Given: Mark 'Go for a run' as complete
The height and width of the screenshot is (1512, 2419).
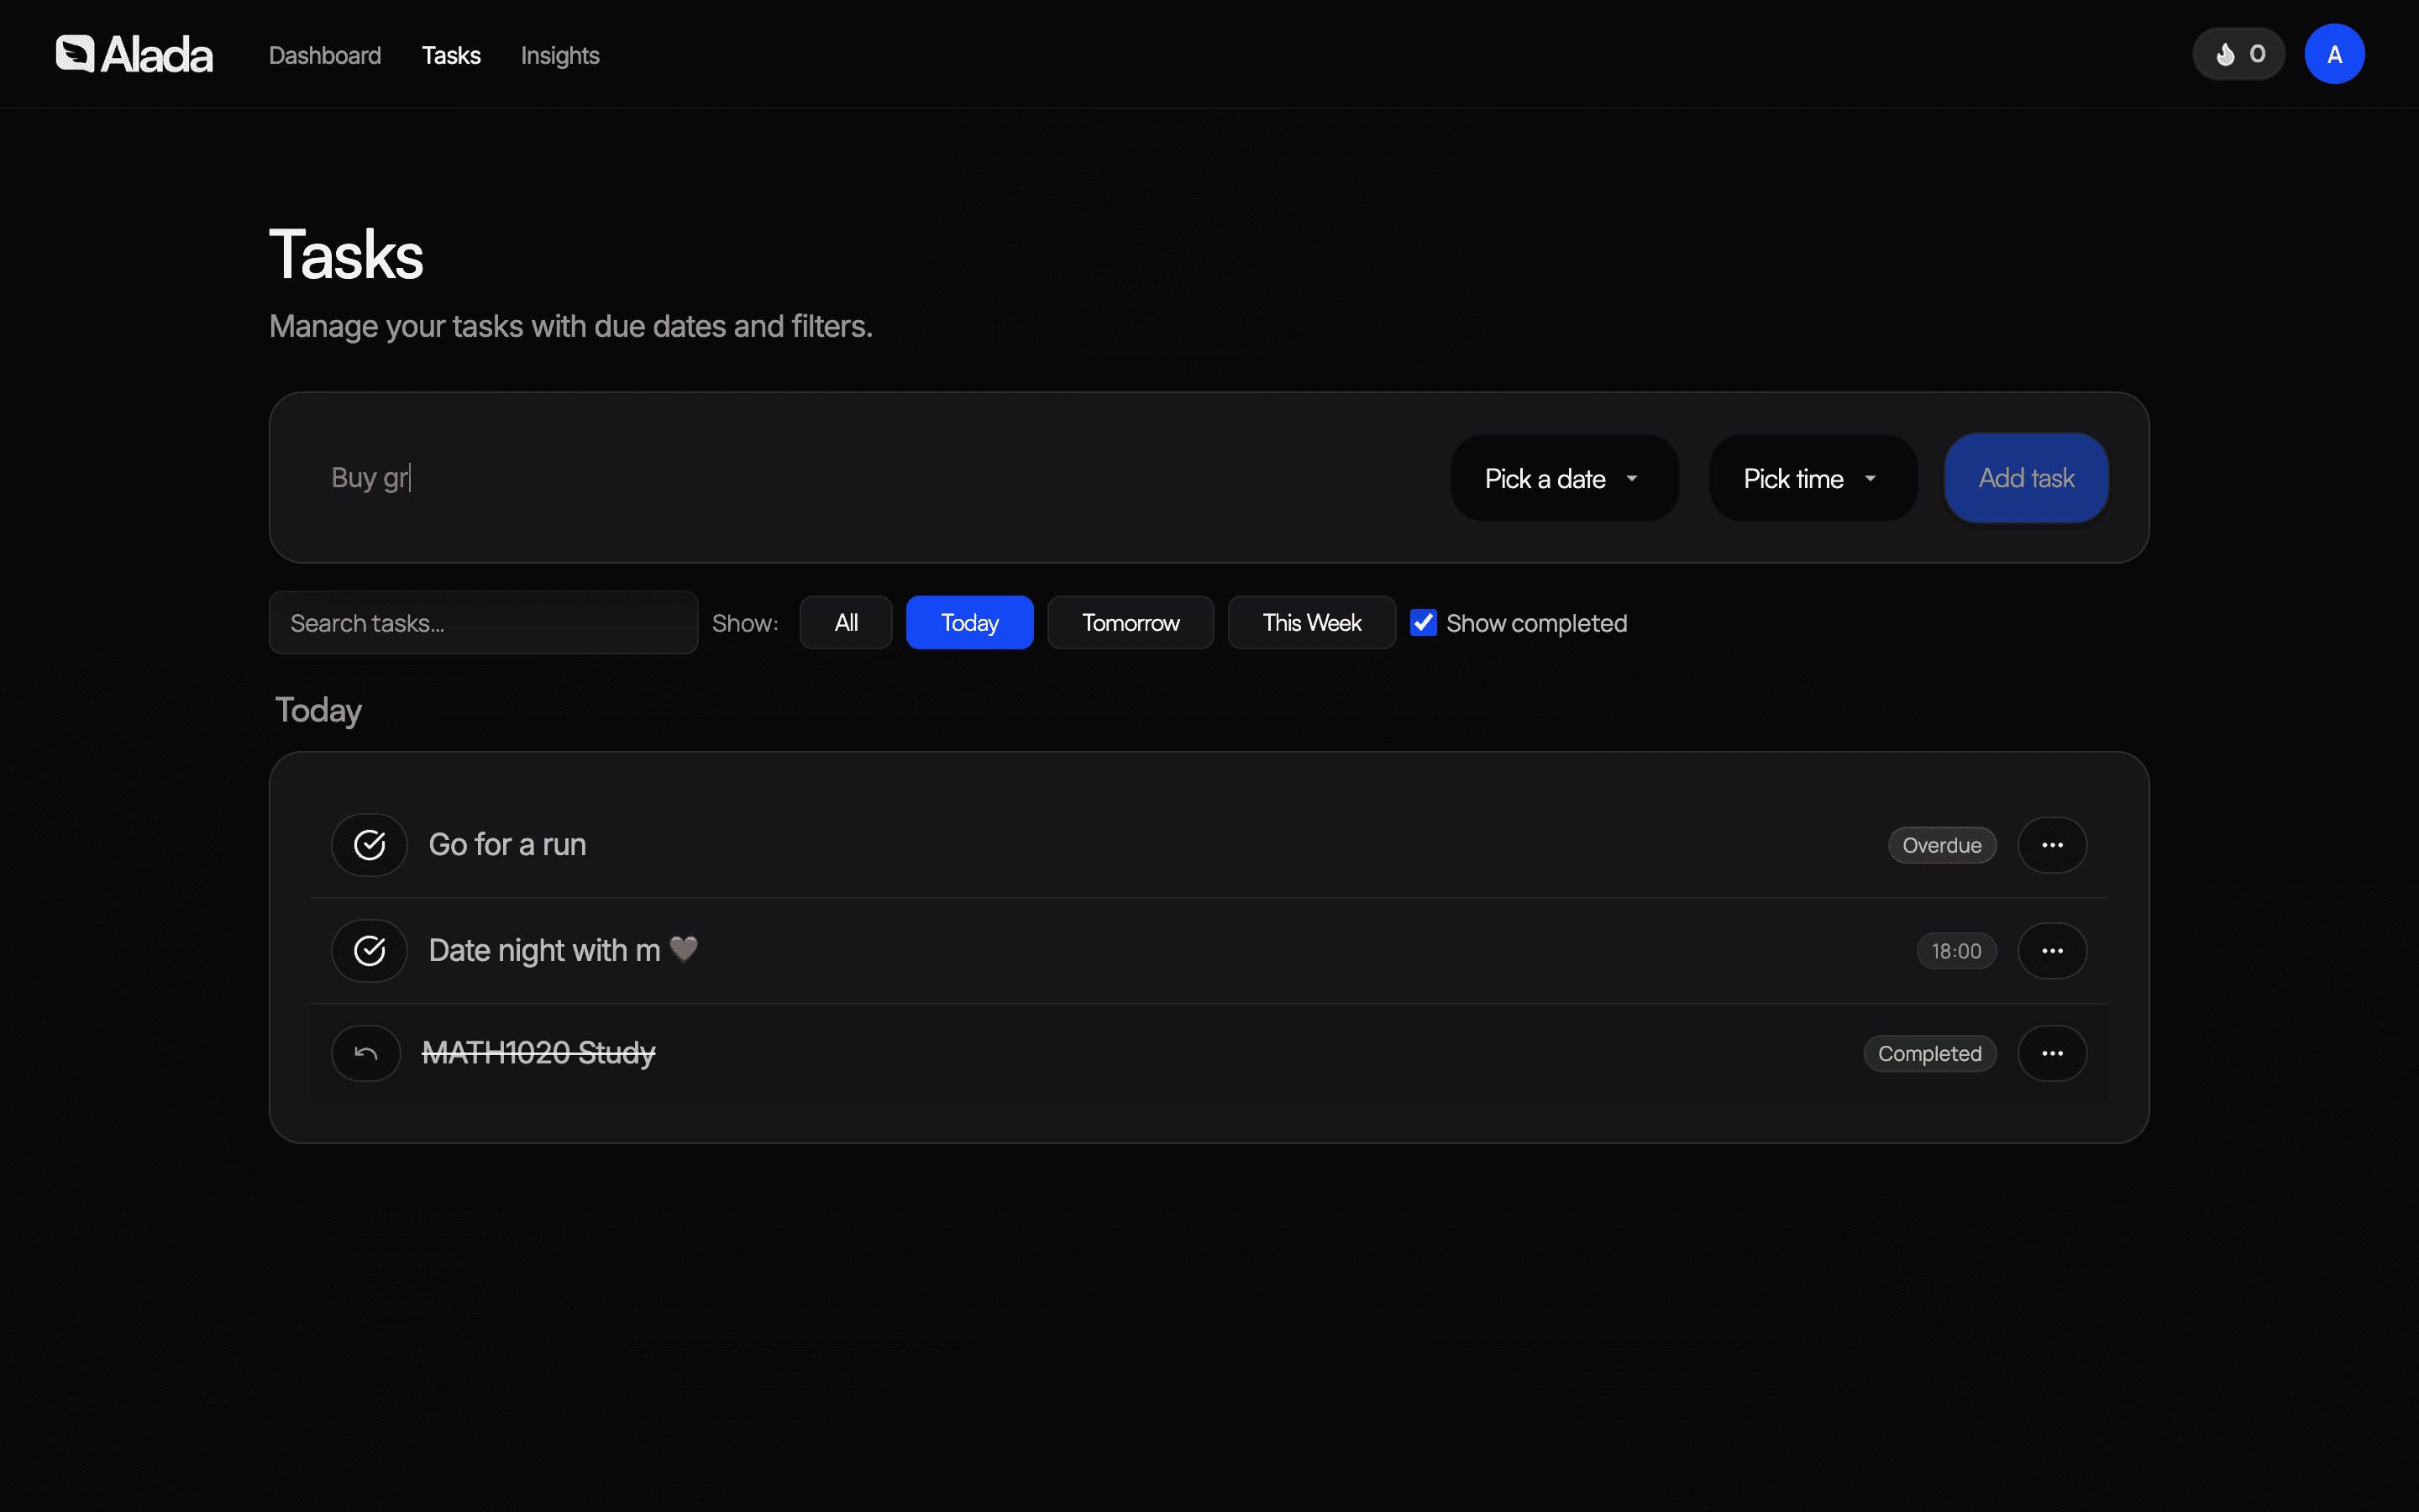Looking at the screenshot, I should click(x=369, y=844).
